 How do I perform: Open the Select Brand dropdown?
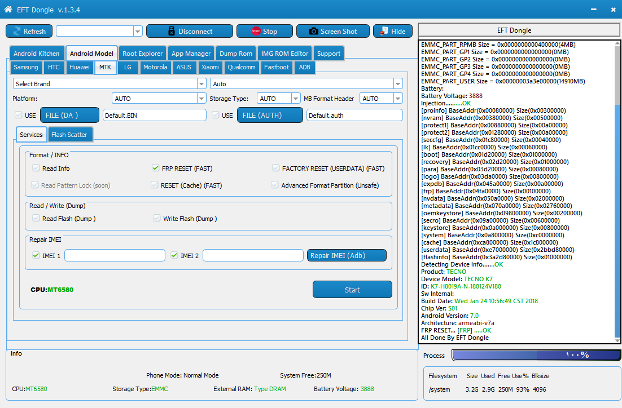(x=202, y=83)
